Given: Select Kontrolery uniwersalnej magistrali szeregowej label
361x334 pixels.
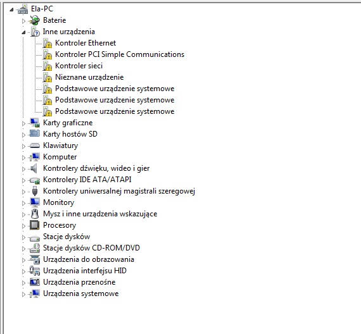Looking at the screenshot, I should (x=119, y=191).
